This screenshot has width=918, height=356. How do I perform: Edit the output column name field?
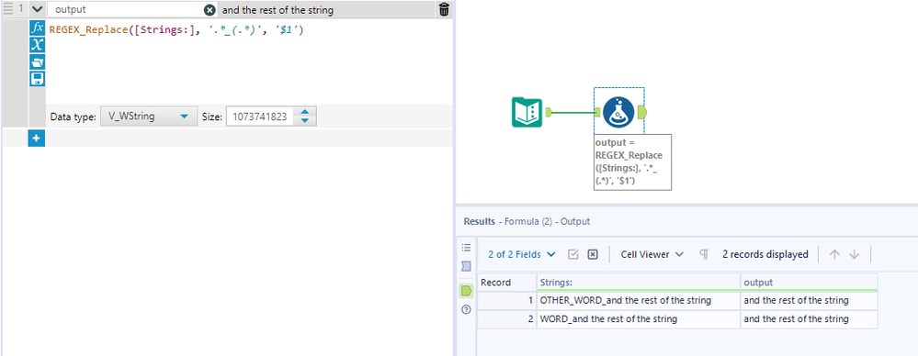coord(126,10)
